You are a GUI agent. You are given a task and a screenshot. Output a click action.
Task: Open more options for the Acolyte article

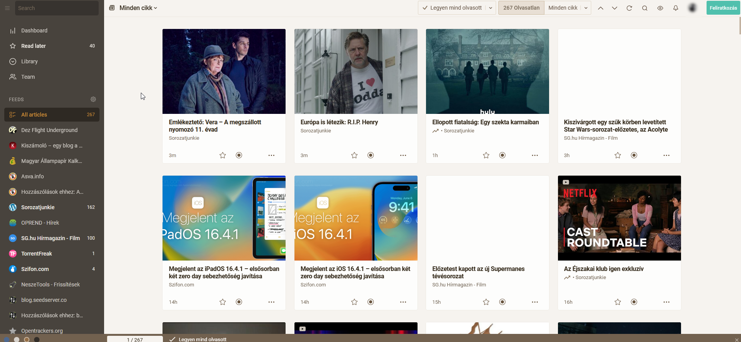[x=666, y=155]
